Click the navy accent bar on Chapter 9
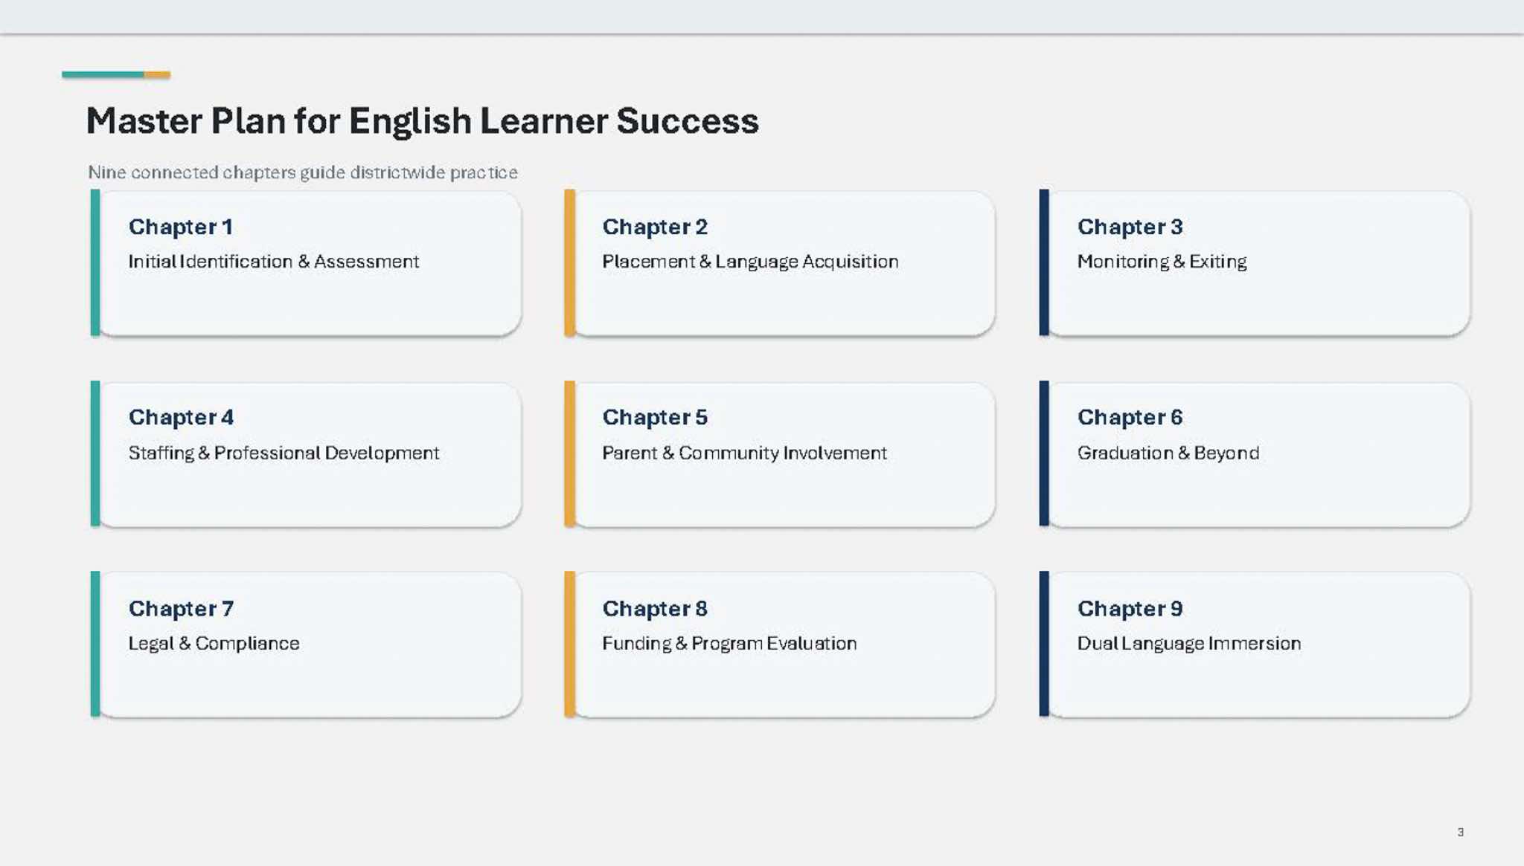 pyautogui.click(x=1044, y=644)
